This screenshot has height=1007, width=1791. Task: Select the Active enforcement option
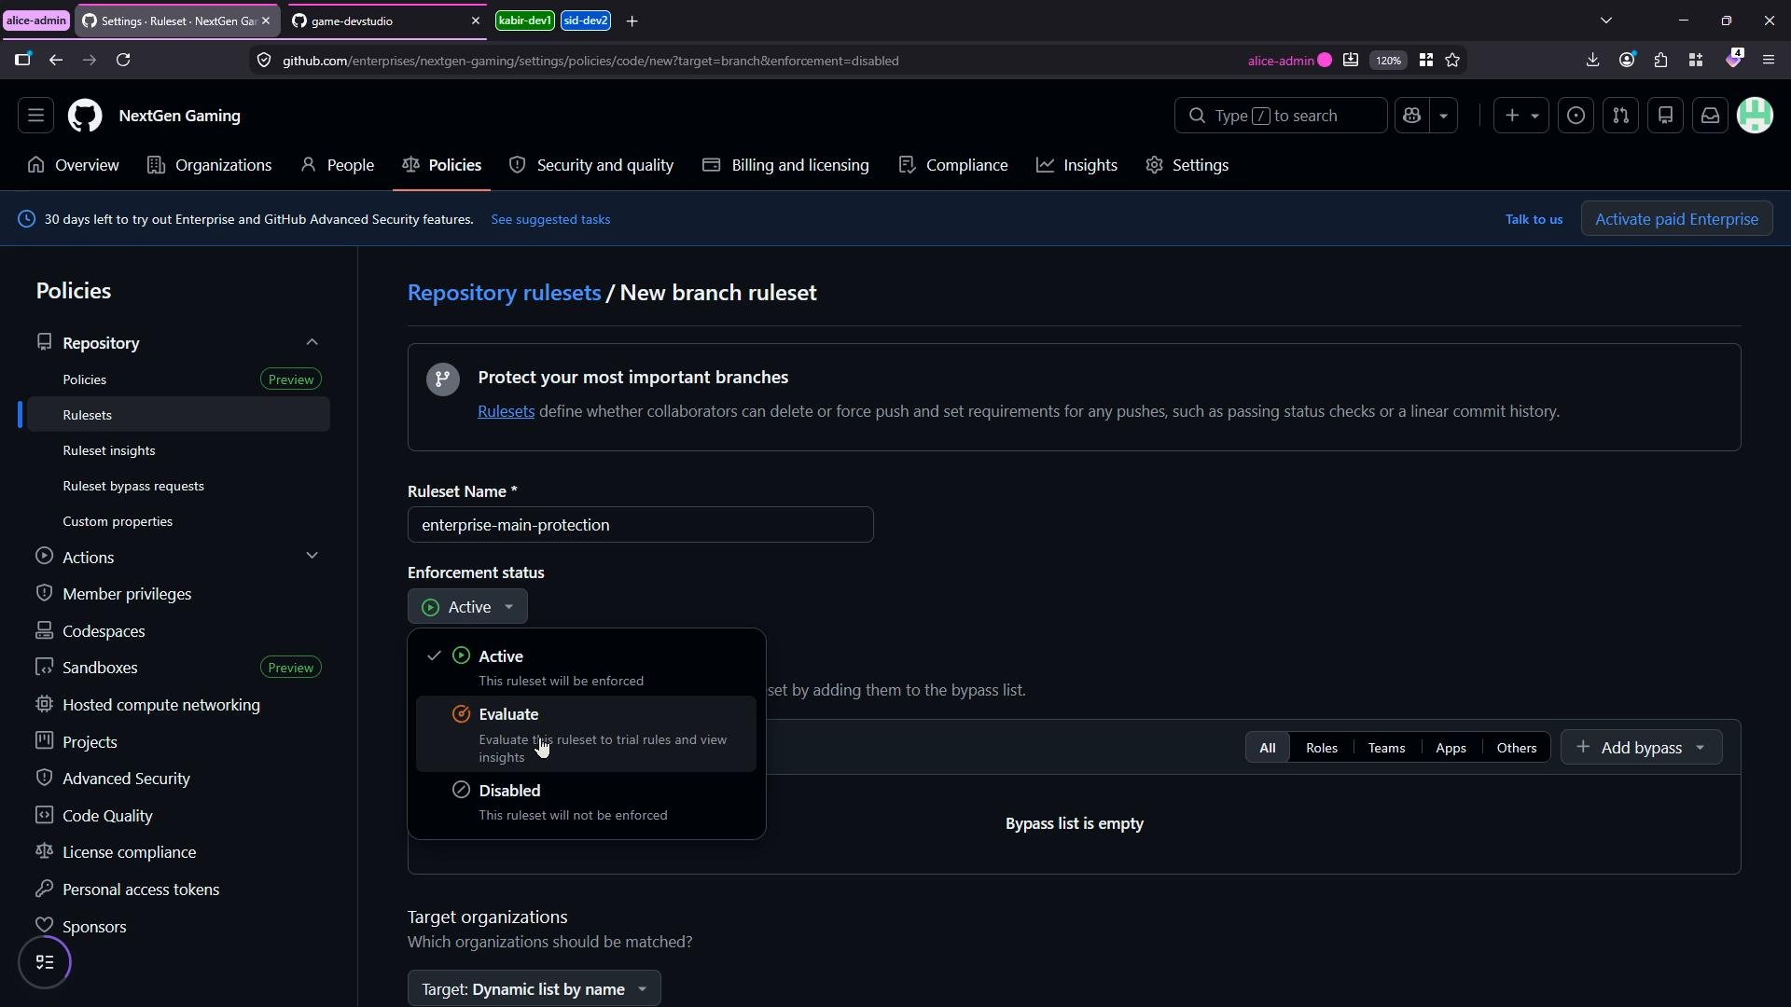pyautogui.click(x=586, y=667)
